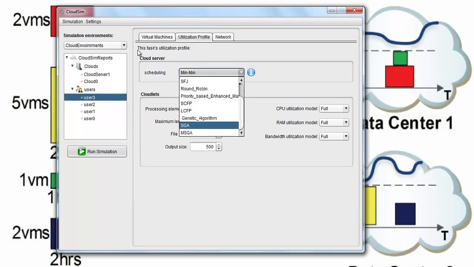Click the cloud icon next to CloudSimReports
The height and width of the screenshot is (267, 474).
click(73, 58)
